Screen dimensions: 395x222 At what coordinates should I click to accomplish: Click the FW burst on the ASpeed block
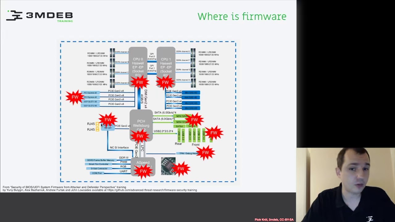coord(143,171)
